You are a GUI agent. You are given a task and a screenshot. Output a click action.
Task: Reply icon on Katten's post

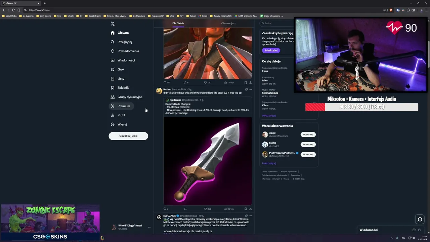tap(165, 209)
